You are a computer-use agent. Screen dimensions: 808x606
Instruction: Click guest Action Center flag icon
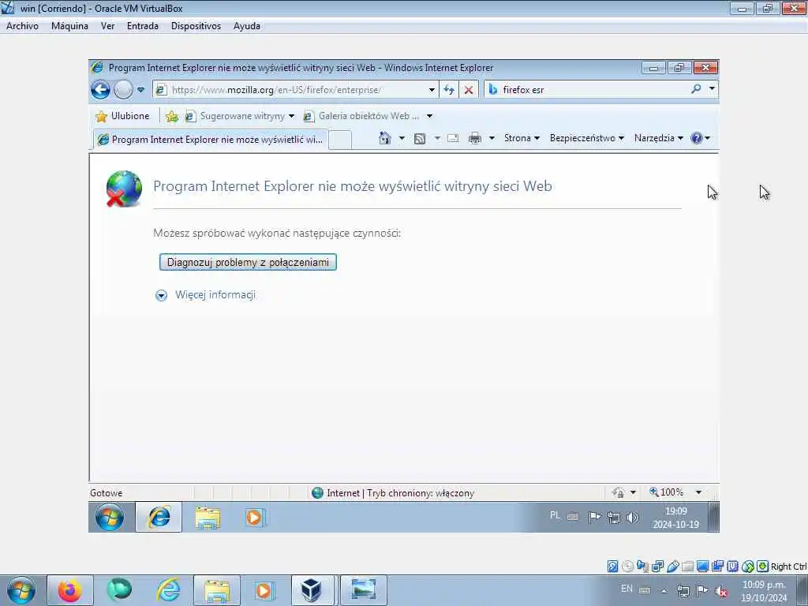(x=593, y=517)
